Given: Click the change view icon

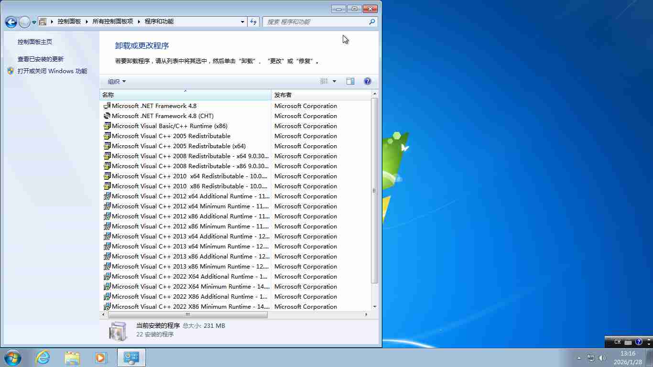Looking at the screenshot, I should [x=324, y=81].
